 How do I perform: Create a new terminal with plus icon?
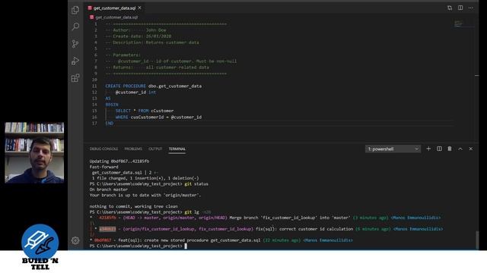coord(428,149)
